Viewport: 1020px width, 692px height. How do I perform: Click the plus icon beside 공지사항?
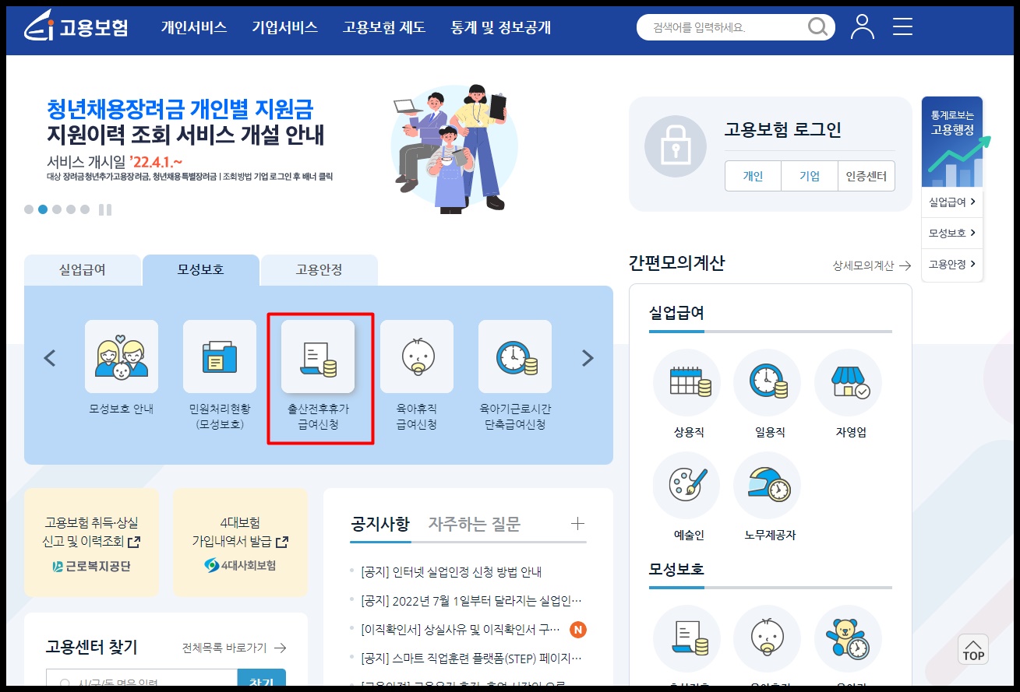[x=577, y=523]
